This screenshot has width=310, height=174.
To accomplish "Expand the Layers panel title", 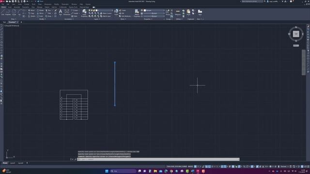I will [x=97, y=19].
